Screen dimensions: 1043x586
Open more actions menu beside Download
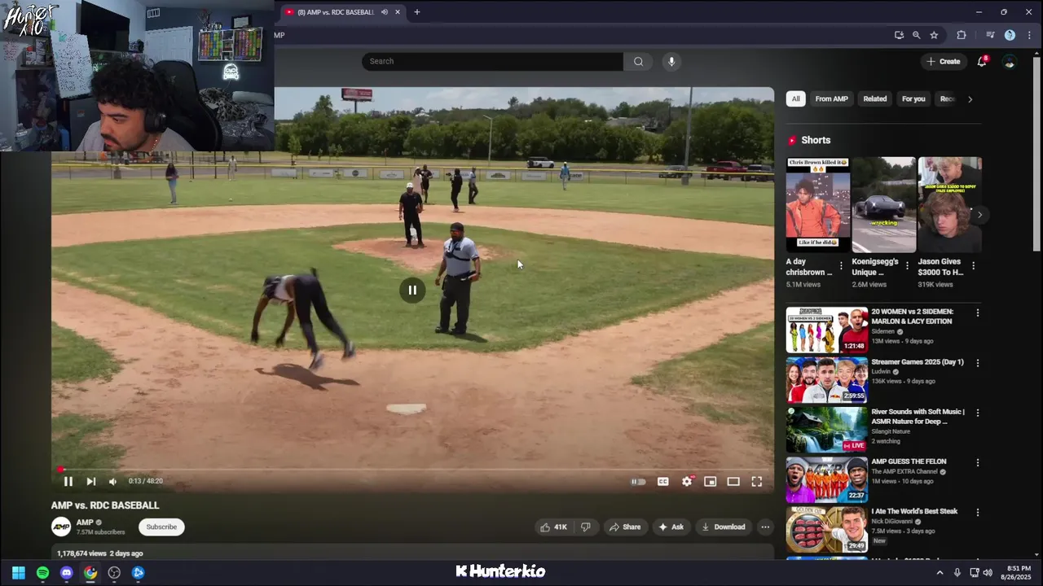coord(764,527)
